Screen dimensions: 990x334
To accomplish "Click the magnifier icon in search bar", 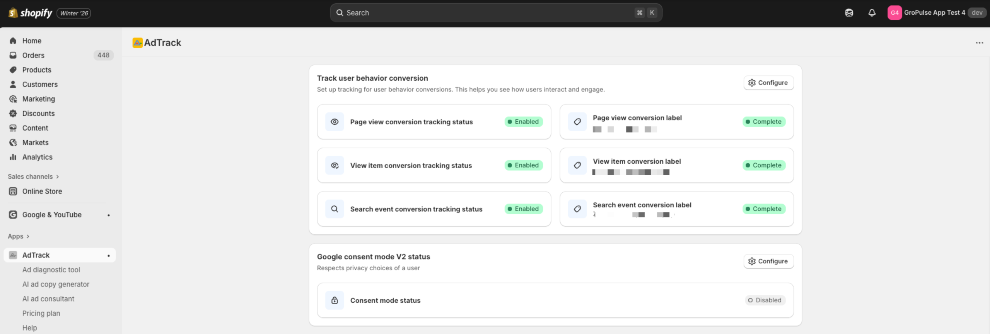I will (340, 13).
